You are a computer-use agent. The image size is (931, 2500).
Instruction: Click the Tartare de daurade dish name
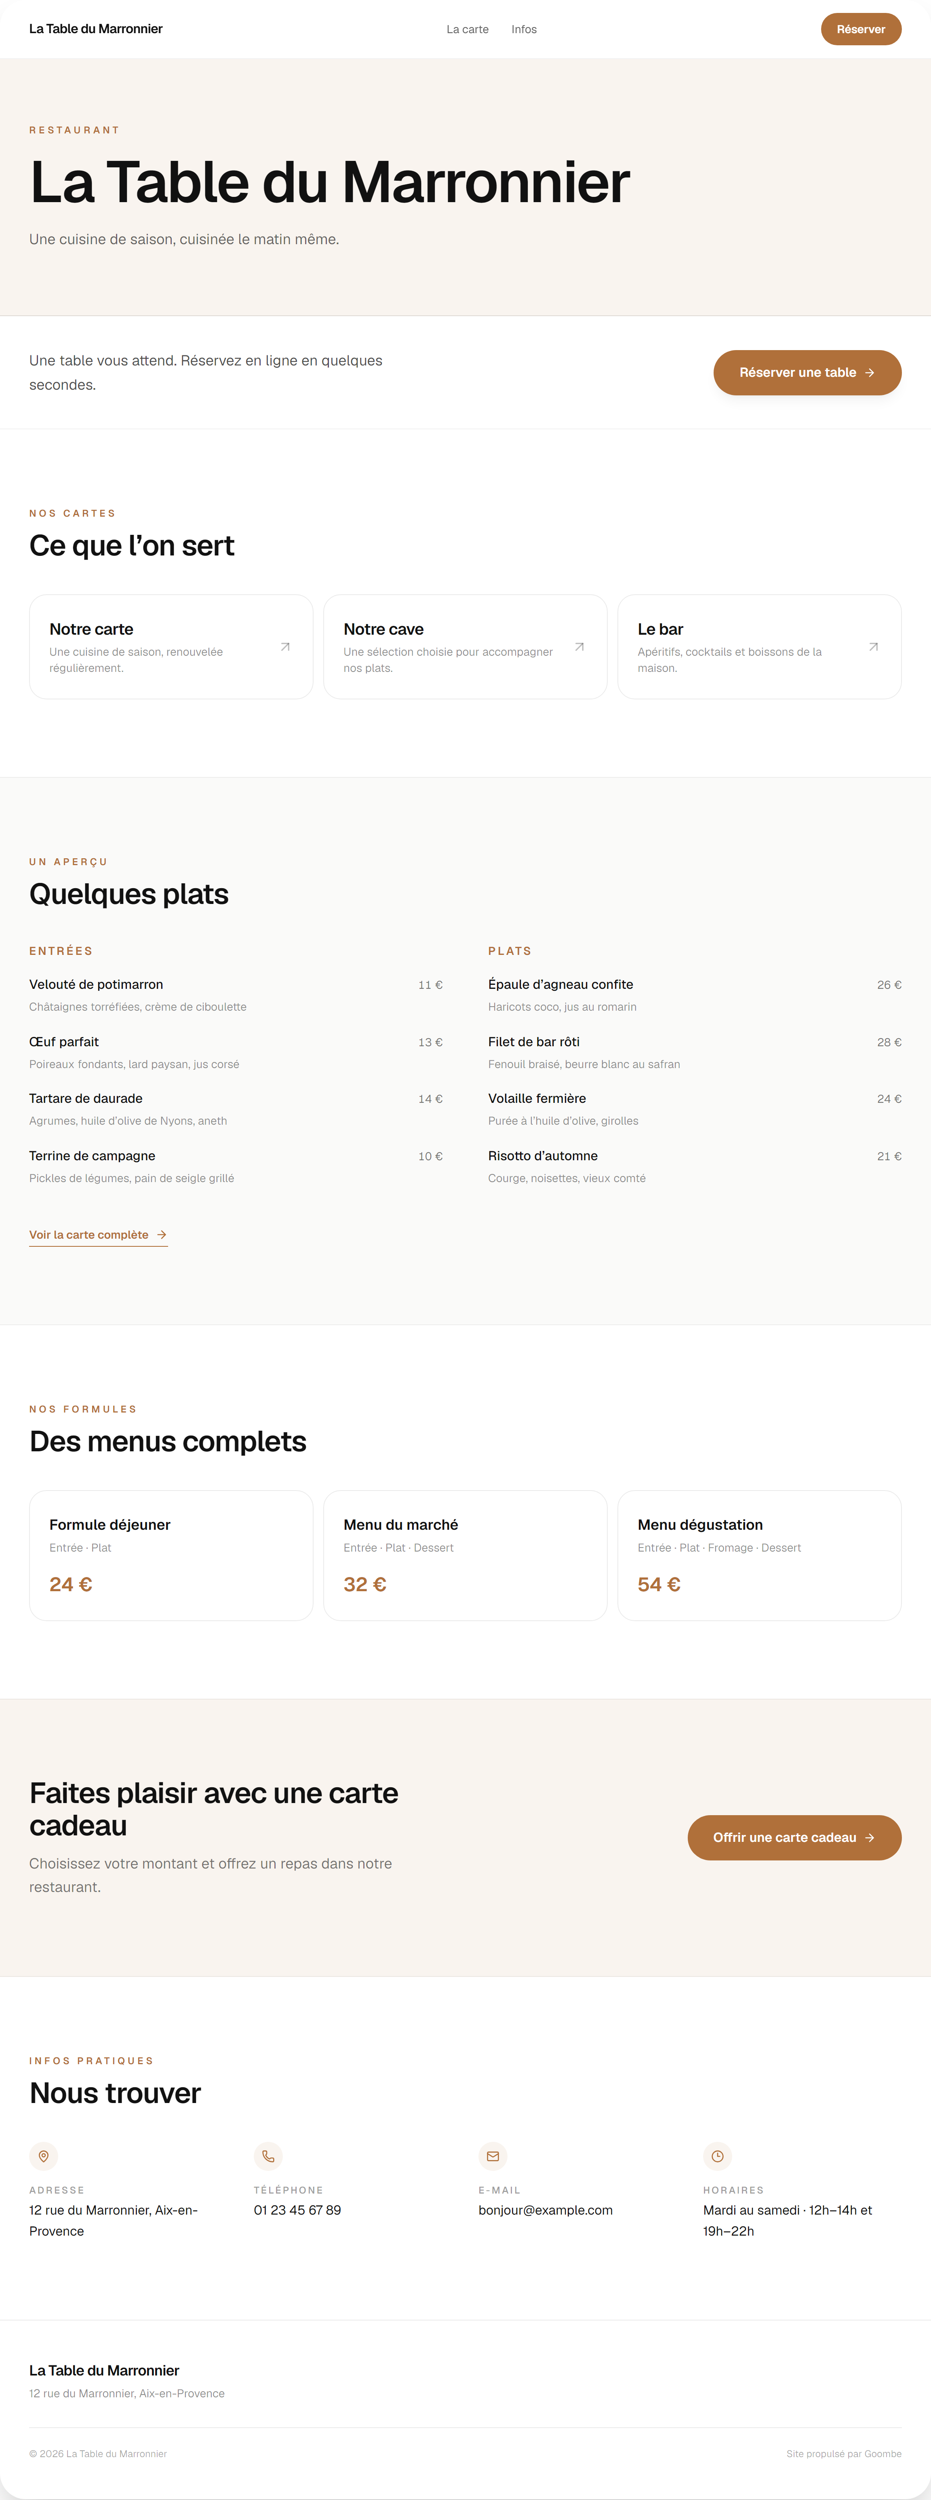point(85,1099)
